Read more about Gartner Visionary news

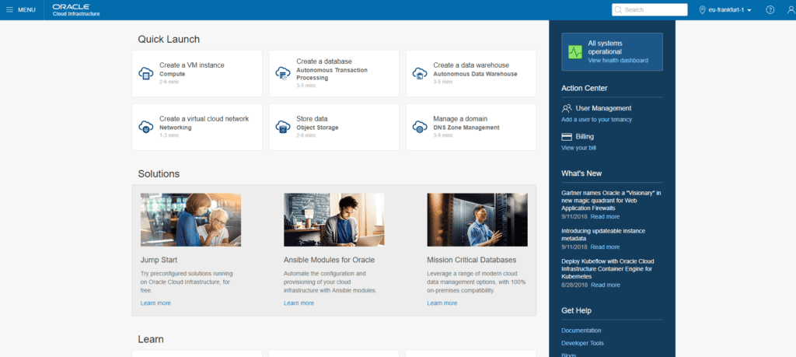tap(605, 216)
